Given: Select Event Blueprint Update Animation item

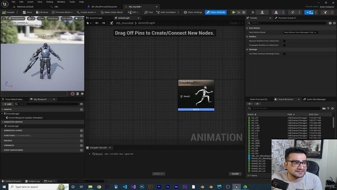Looking at the screenshot, I should (24, 118).
